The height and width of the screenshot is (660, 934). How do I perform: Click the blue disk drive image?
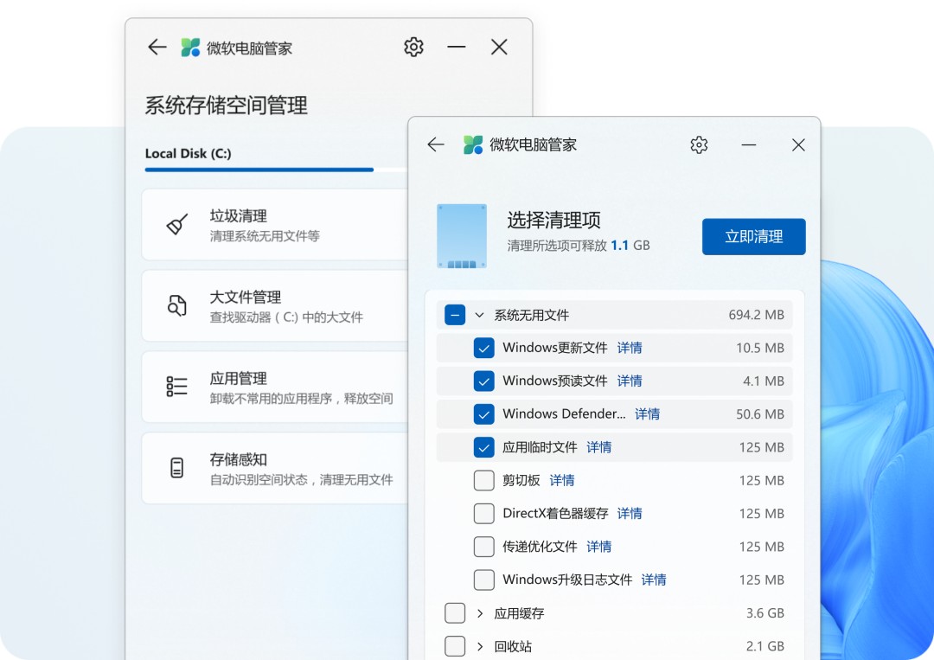click(462, 236)
